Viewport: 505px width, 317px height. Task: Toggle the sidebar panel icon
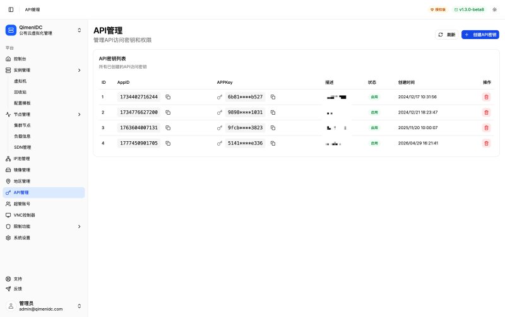click(x=11, y=9)
